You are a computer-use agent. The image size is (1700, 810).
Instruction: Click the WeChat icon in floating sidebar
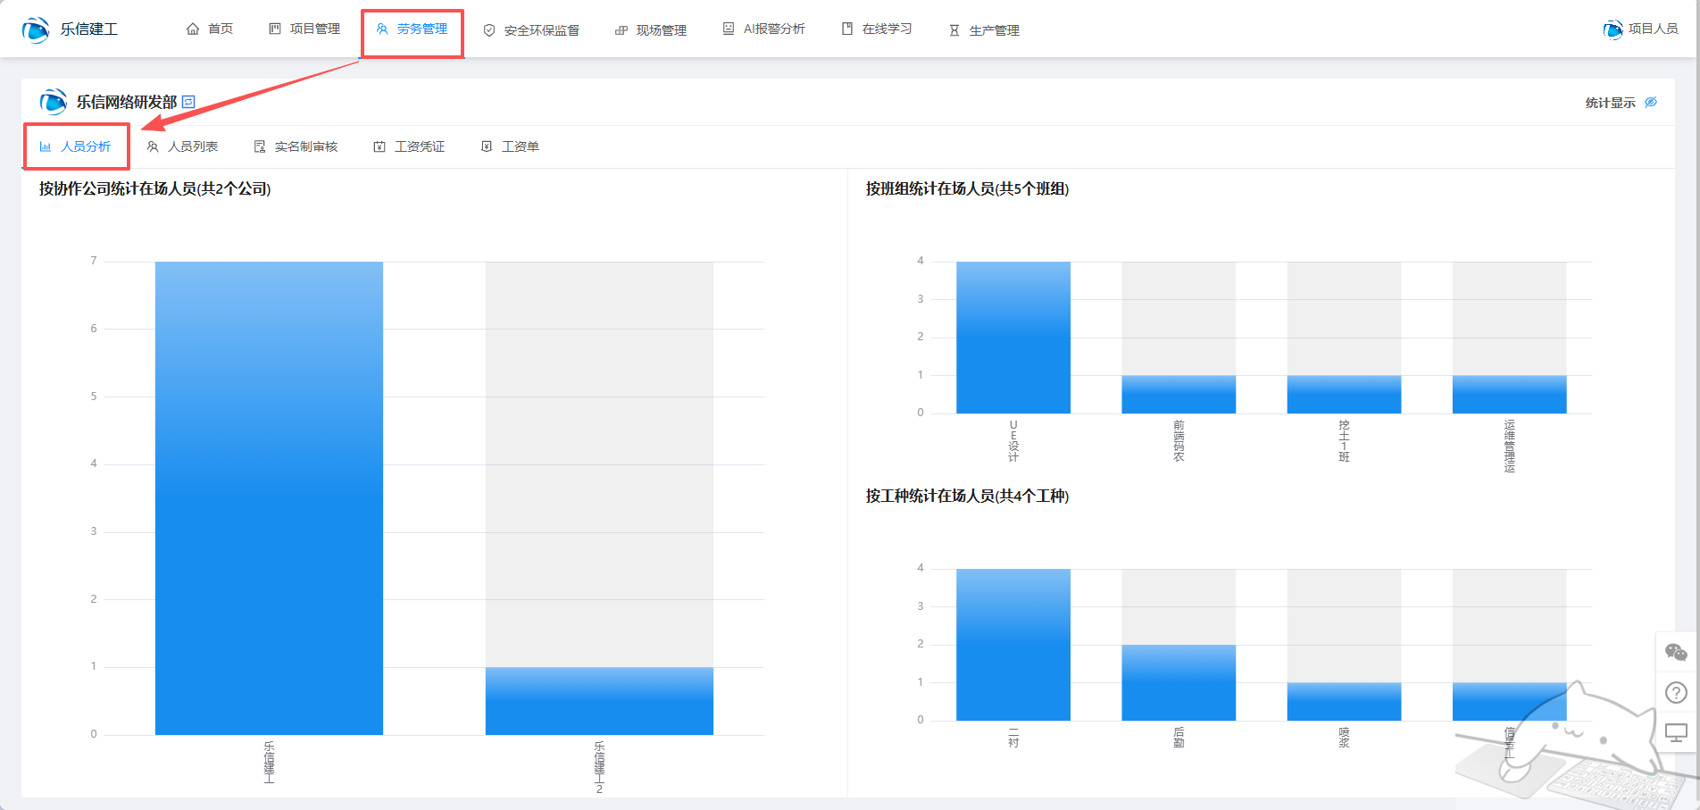(1676, 653)
